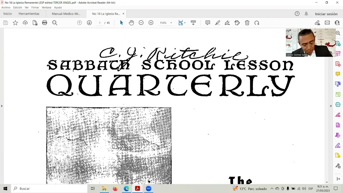
Task: Click the Windows Start button
Action: coord(5,188)
